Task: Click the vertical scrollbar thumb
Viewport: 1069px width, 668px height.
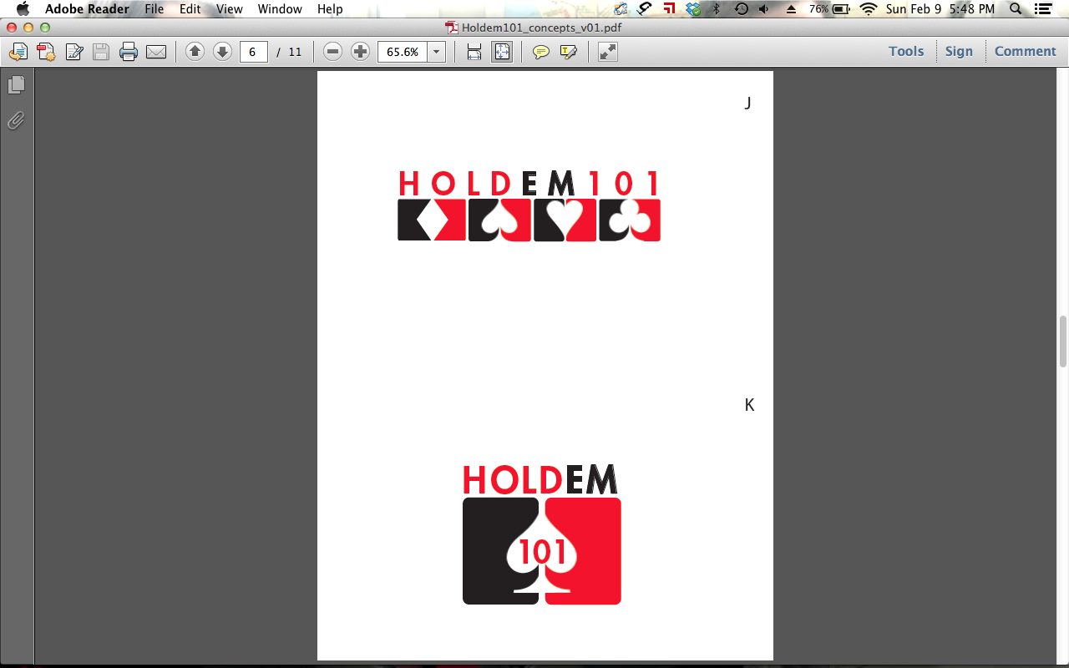Action: (x=1062, y=342)
